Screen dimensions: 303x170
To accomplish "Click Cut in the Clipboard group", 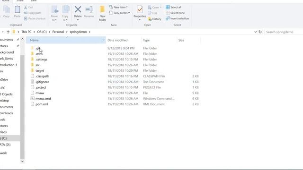I will click(28, 8).
